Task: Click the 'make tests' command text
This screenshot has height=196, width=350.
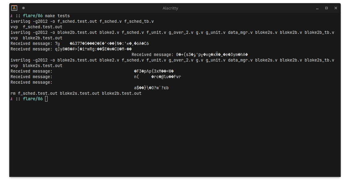Action: [x=57, y=16]
